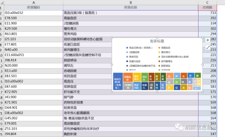Open the Chart Styles brush button
Image resolution: width=225 pixels, height=137 pixels.
click(x=208, y=47)
